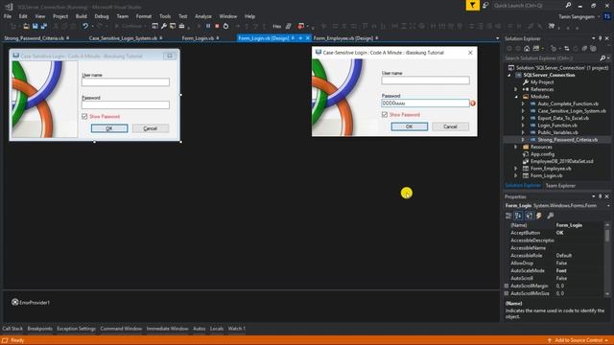Image resolution: width=614 pixels, height=345 pixels.
Task: Click the Categorized view icon in Properties
Action: click(508, 216)
